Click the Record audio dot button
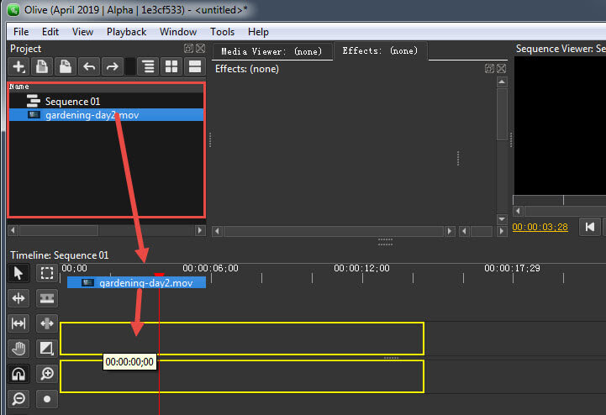Image resolution: width=606 pixels, height=415 pixels. [47, 399]
